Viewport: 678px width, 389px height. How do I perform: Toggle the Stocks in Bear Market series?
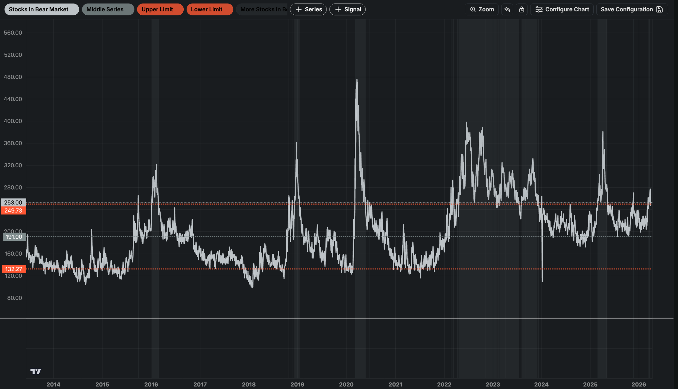pyautogui.click(x=41, y=9)
